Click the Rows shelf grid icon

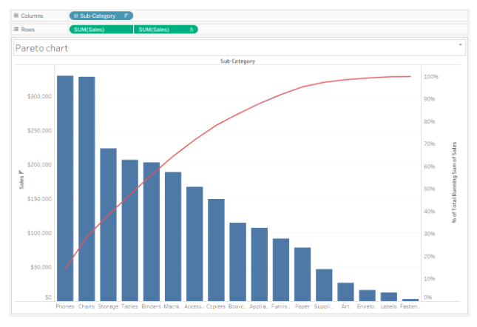pos(16,30)
